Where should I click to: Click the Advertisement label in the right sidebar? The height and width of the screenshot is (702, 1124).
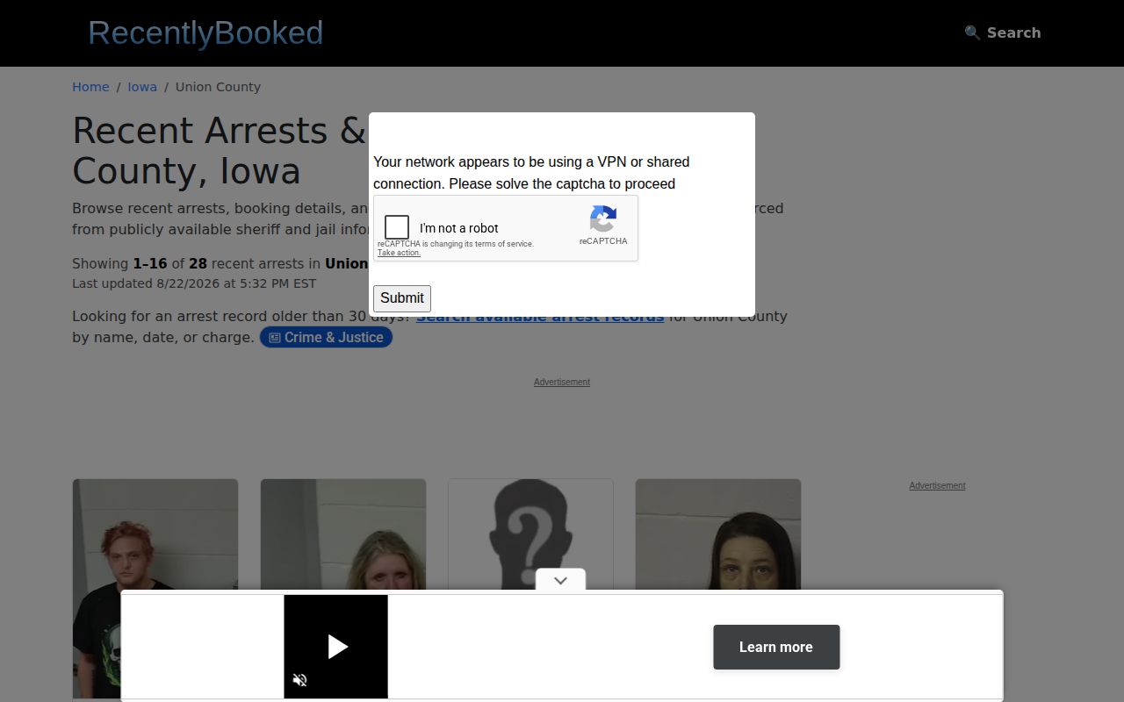[937, 485]
